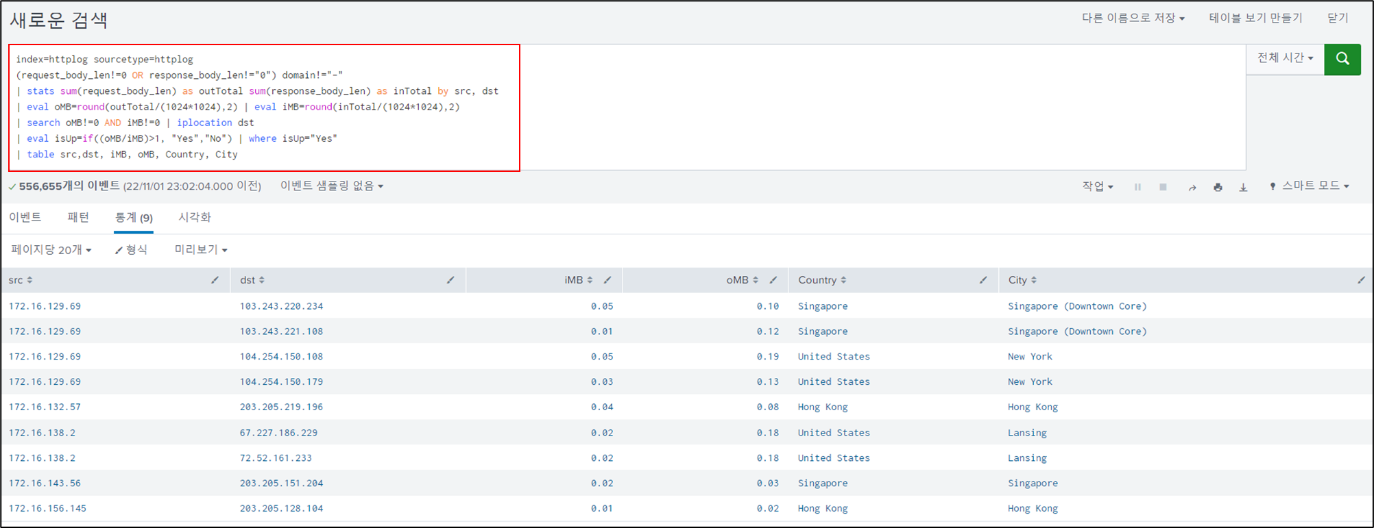The image size is (1374, 528).
Task: Expand the 이벤트 샘플링 없음 dropdown
Action: [332, 186]
